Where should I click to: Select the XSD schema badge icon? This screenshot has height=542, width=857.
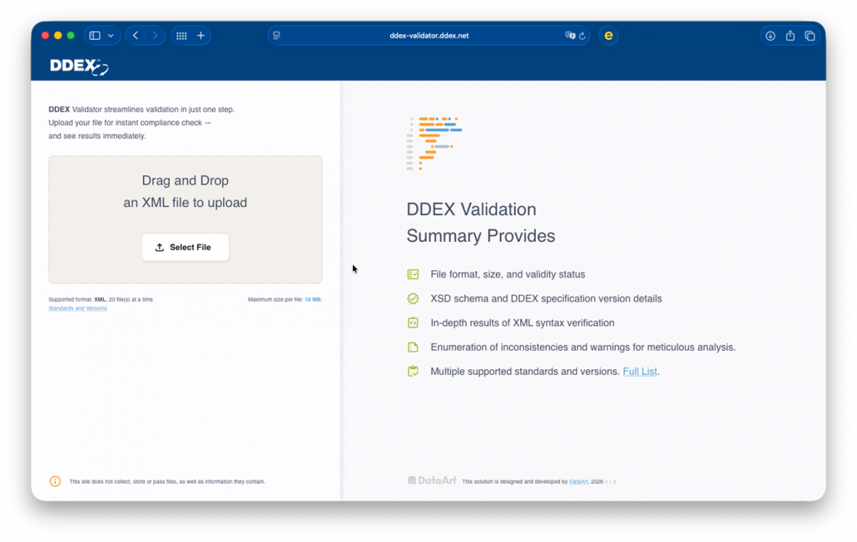[x=413, y=298]
